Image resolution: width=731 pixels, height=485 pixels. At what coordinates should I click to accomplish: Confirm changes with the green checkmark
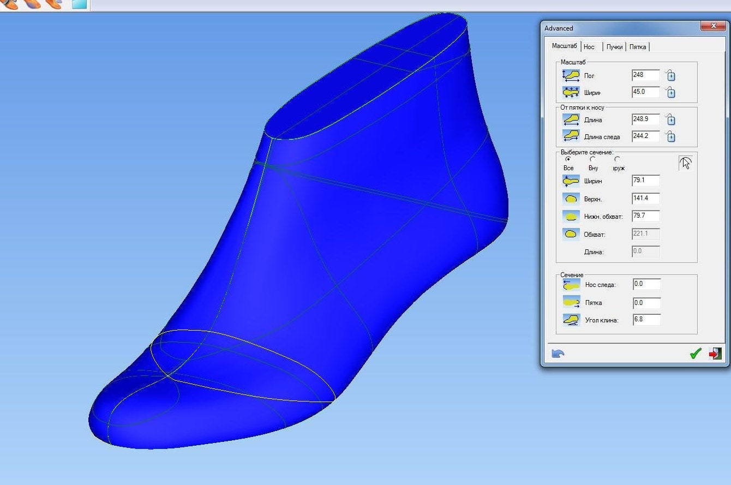[696, 354]
